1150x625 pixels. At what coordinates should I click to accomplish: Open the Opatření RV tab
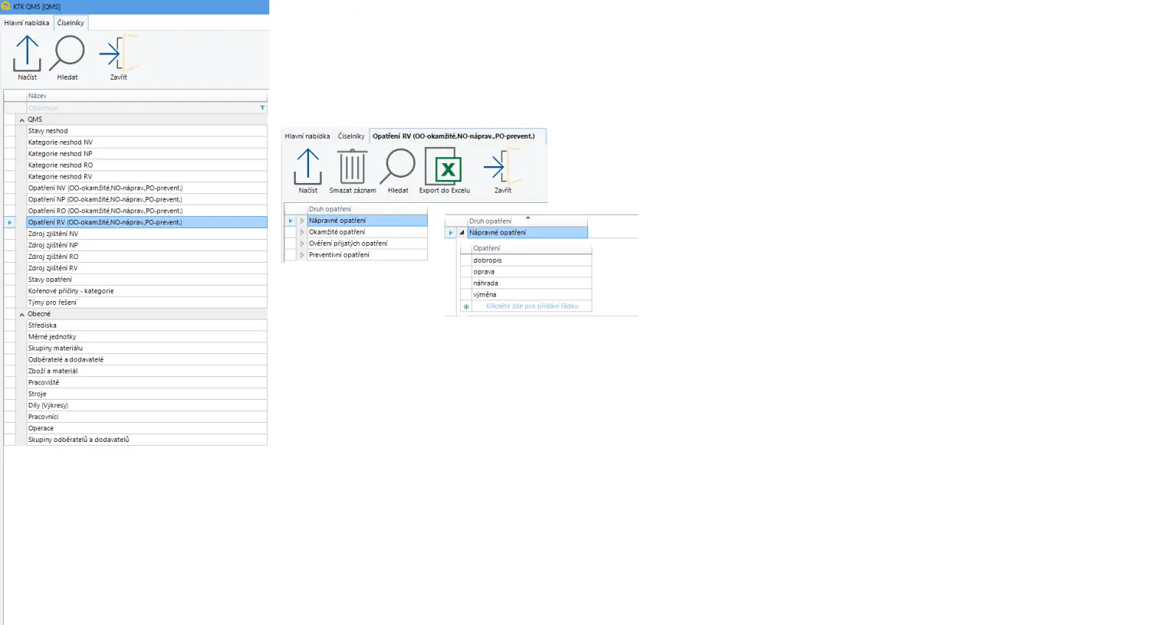(454, 136)
